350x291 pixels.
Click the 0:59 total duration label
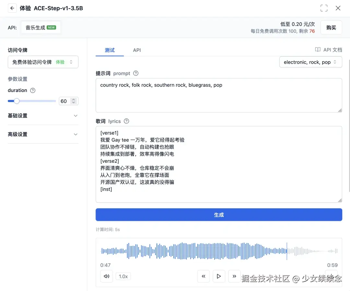click(332, 265)
